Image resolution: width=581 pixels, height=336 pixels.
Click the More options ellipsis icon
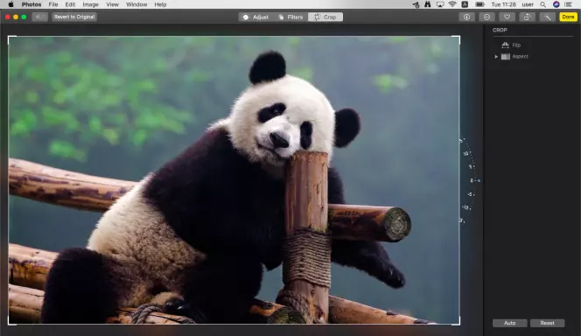click(486, 17)
